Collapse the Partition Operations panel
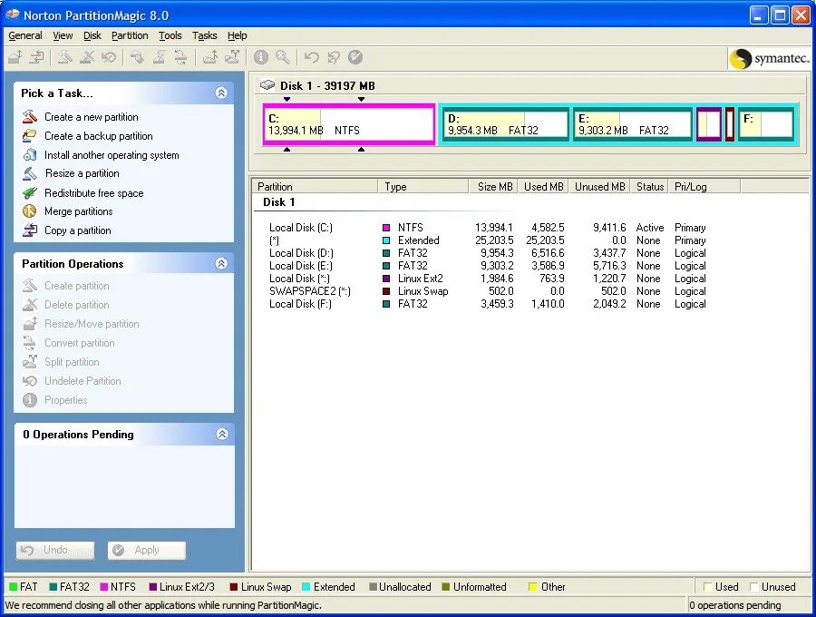Image resolution: width=816 pixels, height=617 pixels. pos(221,264)
